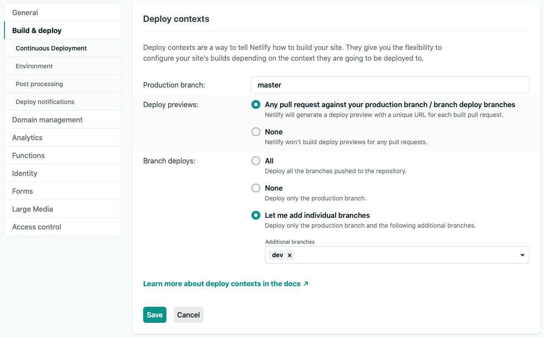544x338 pixels.
Task: Open Identity settings section
Action: (25, 173)
